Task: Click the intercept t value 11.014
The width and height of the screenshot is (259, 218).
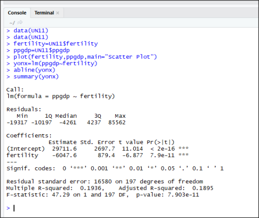Action: (132, 149)
